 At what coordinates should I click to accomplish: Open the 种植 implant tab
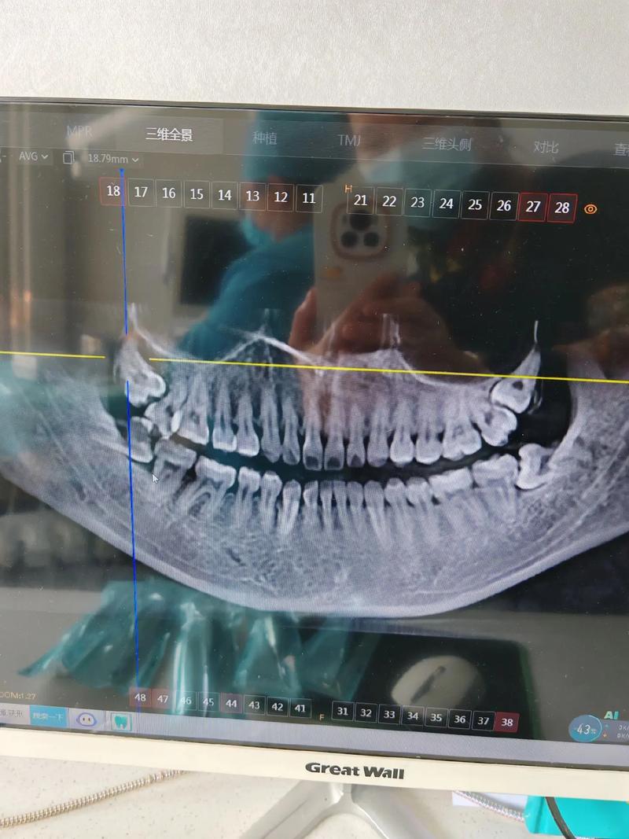pyautogui.click(x=264, y=138)
